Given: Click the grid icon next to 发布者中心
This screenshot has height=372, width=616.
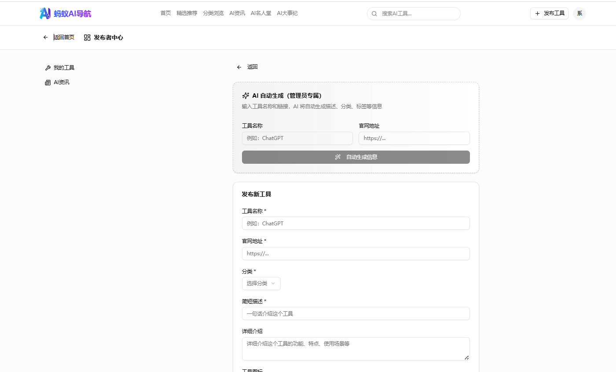Looking at the screenshot, I should click(87, 37).
